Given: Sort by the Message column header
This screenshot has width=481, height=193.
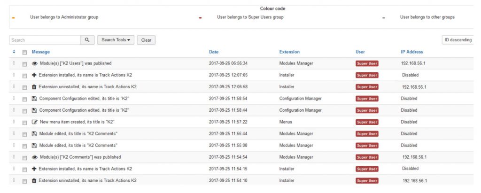Looking at the screenshot, I should click(41, 52).
